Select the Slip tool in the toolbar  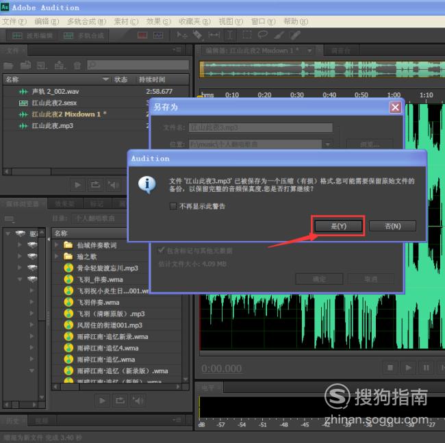tap(214, 35)
